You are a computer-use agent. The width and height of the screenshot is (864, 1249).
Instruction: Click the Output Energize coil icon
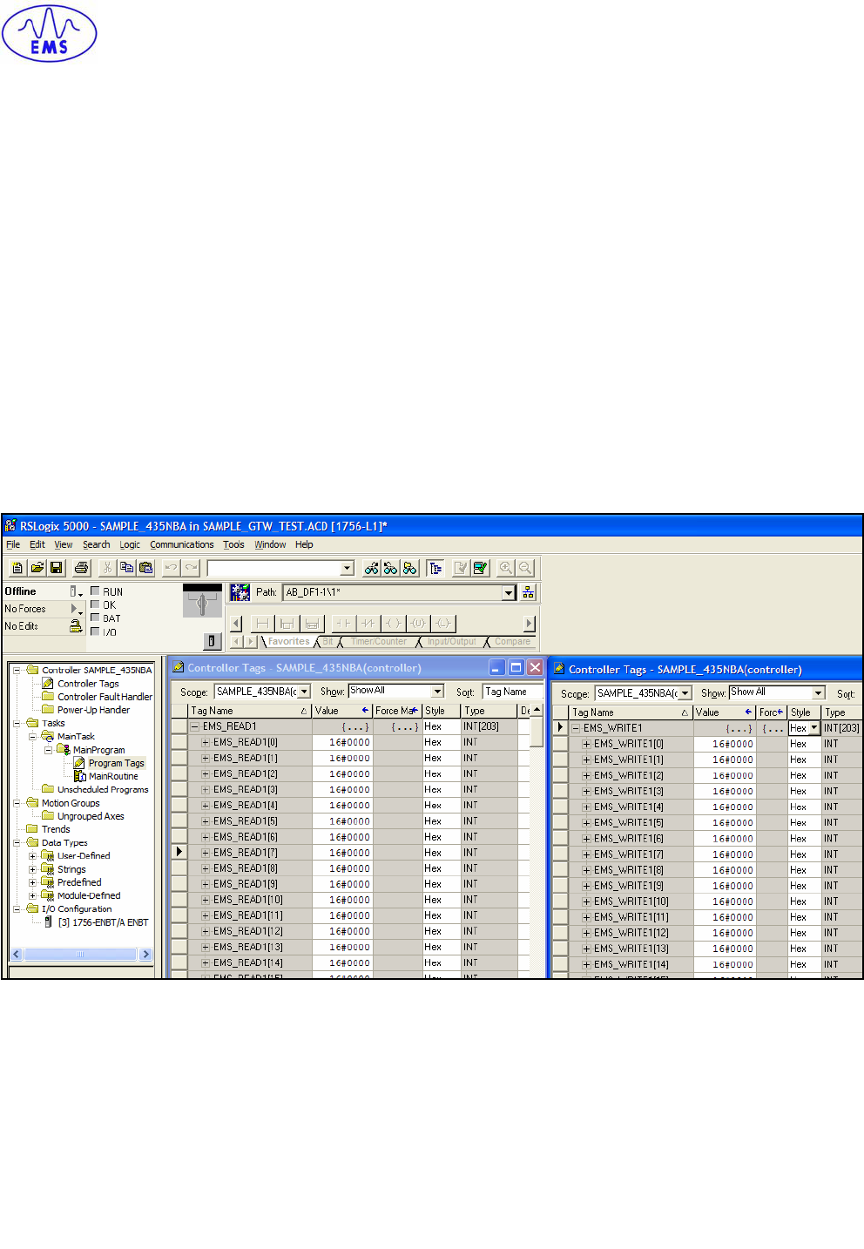[x=394, y=623]
